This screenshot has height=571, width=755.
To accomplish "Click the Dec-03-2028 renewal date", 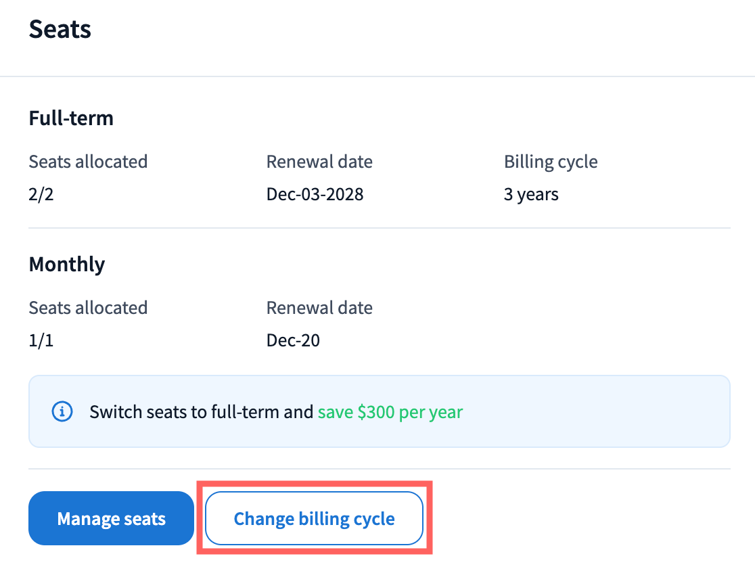I will click(x=315, y=195).
